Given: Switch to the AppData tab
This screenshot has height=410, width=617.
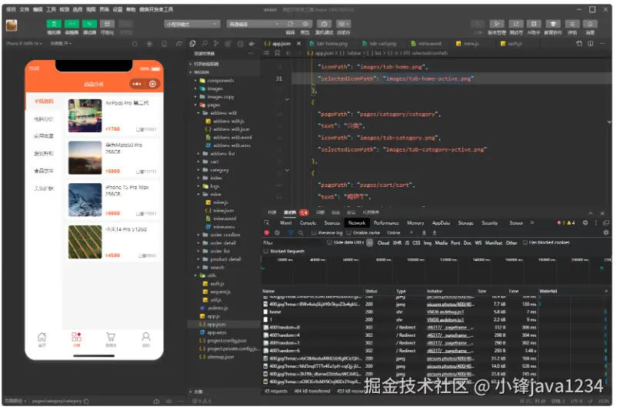Looking at the screenshot, I should pos(441,223).
